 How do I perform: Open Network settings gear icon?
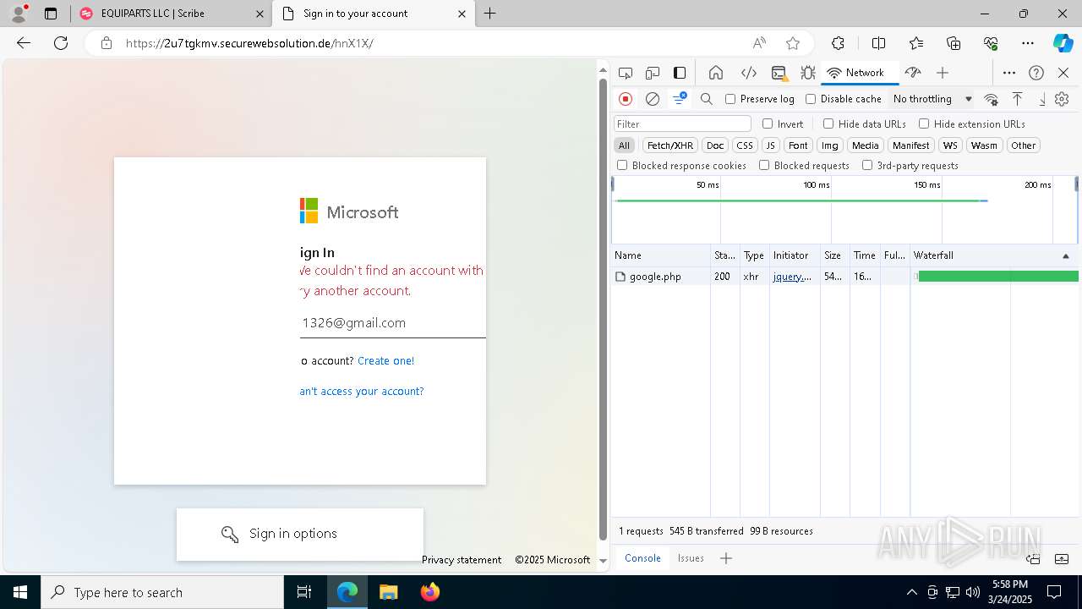(1063, 99)
